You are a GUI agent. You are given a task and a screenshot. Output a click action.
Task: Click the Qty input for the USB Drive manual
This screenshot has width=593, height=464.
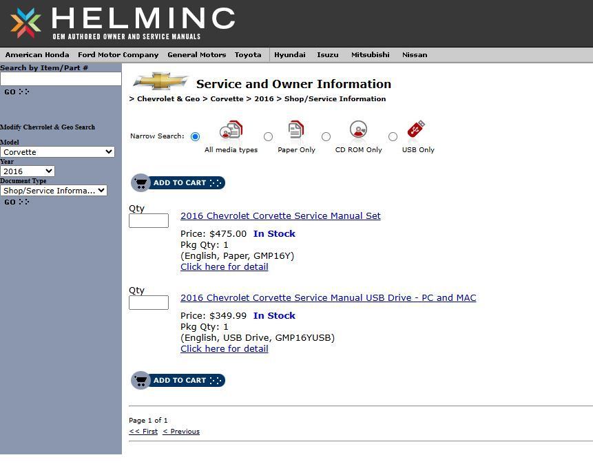tap(148, 302)
